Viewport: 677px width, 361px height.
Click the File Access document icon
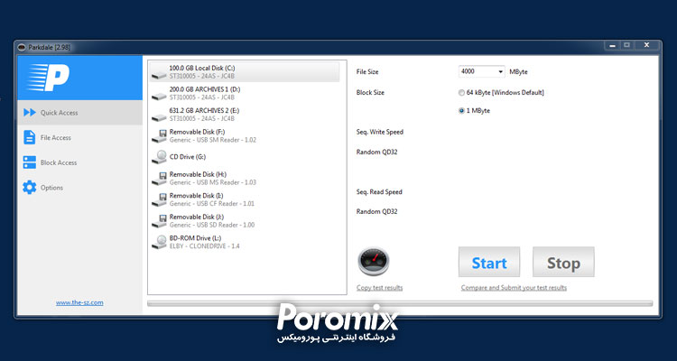point(29,137)
